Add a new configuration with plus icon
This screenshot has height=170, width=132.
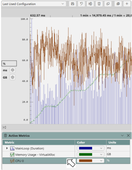[x=127, y=4]
